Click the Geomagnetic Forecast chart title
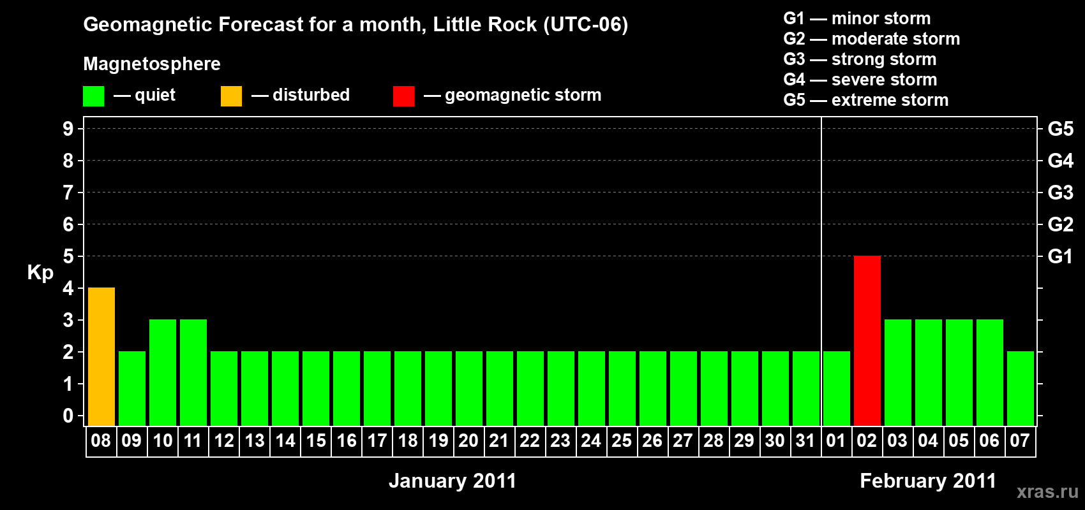The image size is (1085, 510). click(355, 25)
